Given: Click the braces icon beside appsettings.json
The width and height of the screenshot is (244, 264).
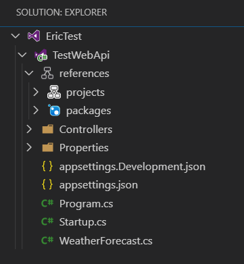Looking at the screenshot, I should point(47,185).
